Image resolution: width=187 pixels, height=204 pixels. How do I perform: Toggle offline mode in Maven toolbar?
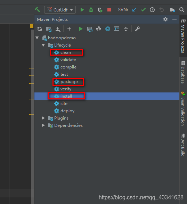pos(99,29)
